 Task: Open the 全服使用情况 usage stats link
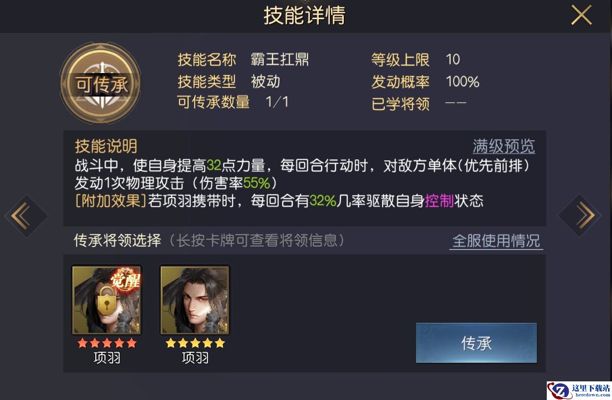tap(496, 241)
